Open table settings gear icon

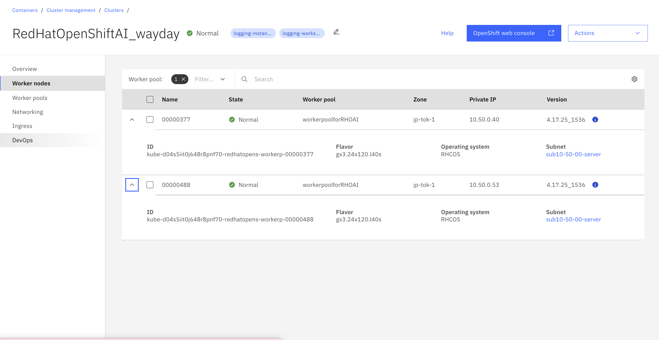point(634,79)
